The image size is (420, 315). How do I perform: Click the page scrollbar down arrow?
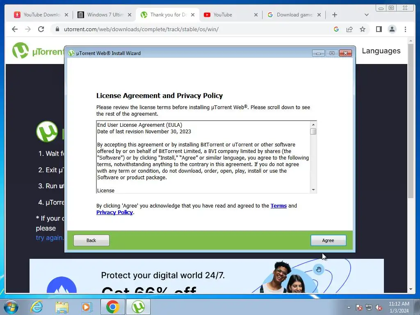pos(411,289)
